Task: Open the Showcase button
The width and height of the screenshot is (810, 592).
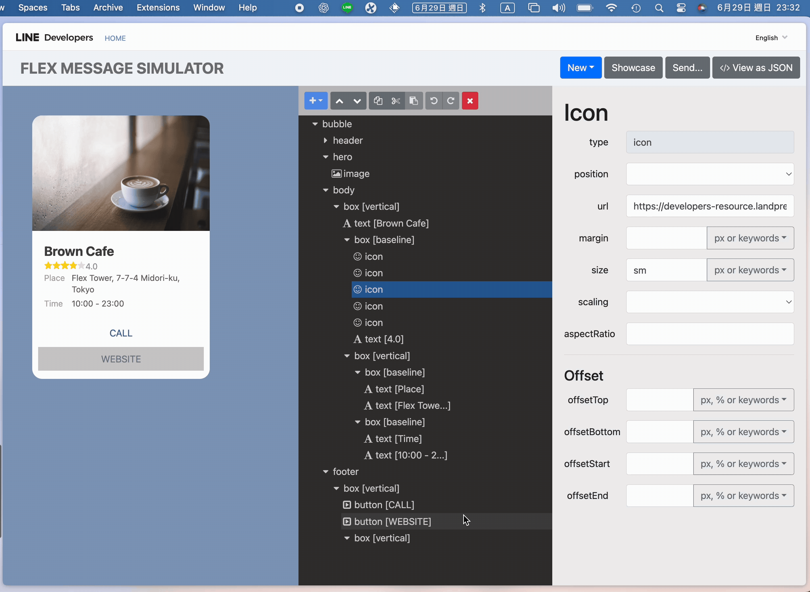Action: 633,68
